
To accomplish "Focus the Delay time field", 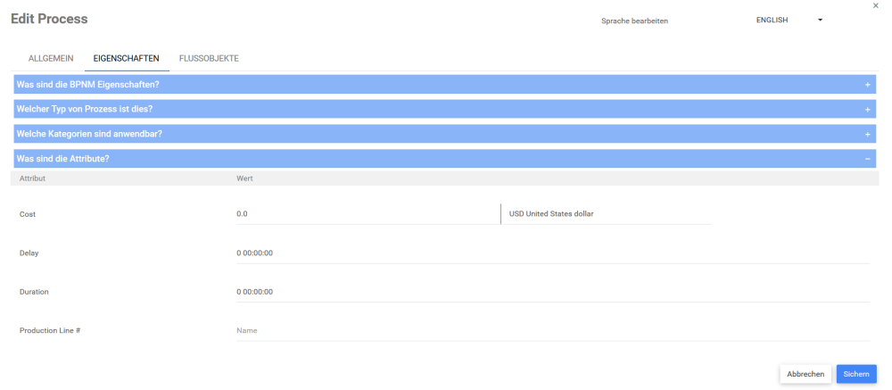I will click(551, 253).
